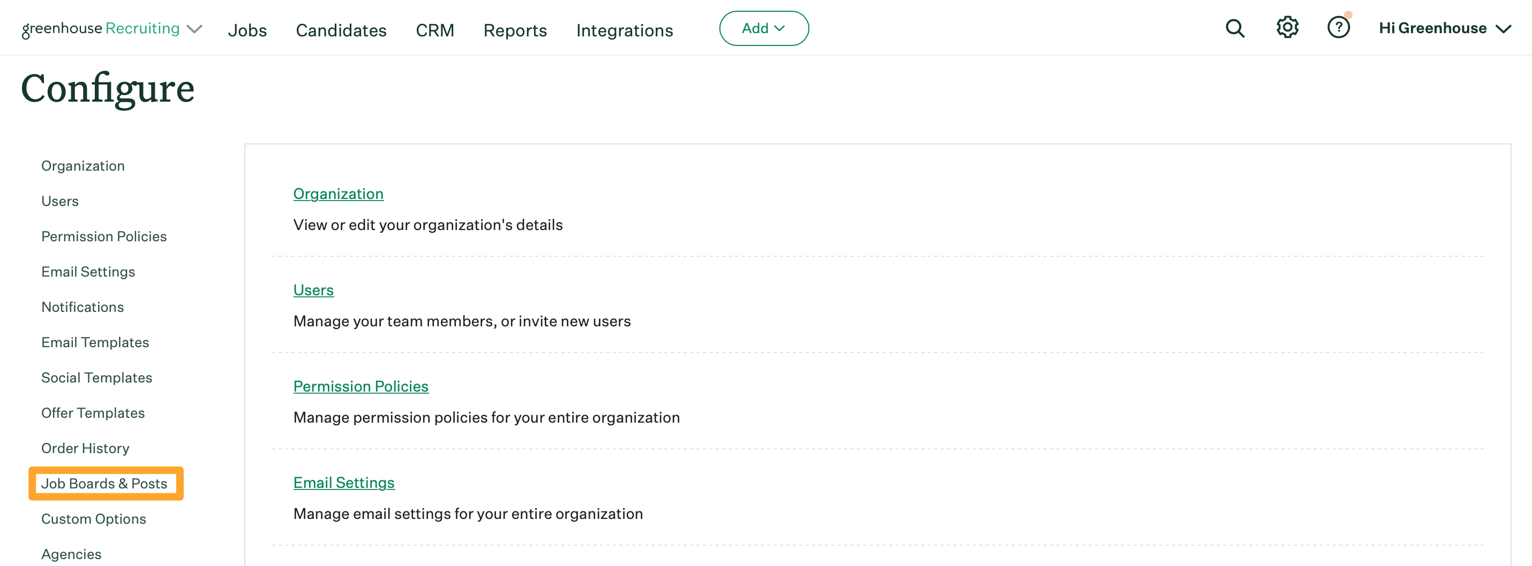Viewport: 1532px width, 566px height.
Task: Open the Configure gear icon
Action: click(1287, 28)
